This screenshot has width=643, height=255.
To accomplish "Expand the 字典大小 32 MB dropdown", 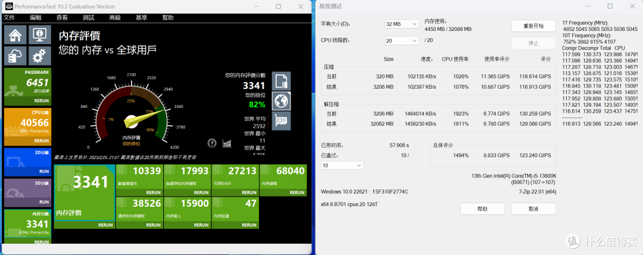I will pyautogui.click(x=401, y=24).
